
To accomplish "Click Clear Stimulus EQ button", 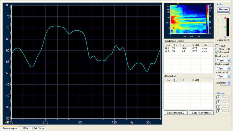I will 176,113.
